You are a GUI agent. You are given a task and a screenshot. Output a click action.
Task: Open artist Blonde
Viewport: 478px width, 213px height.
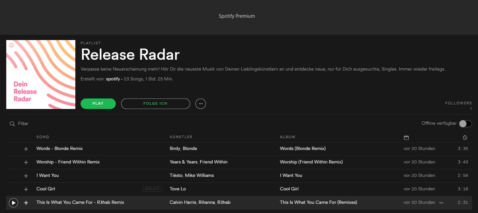tap(190, 149)
